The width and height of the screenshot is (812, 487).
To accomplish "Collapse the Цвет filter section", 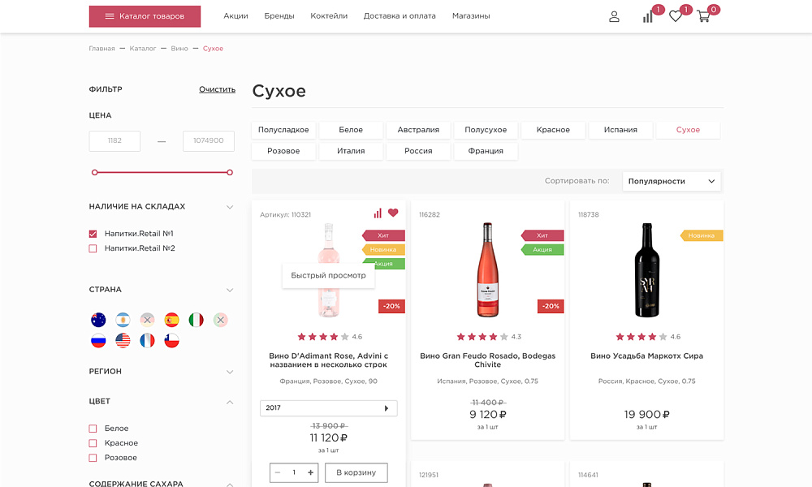I will coord(230,402).
